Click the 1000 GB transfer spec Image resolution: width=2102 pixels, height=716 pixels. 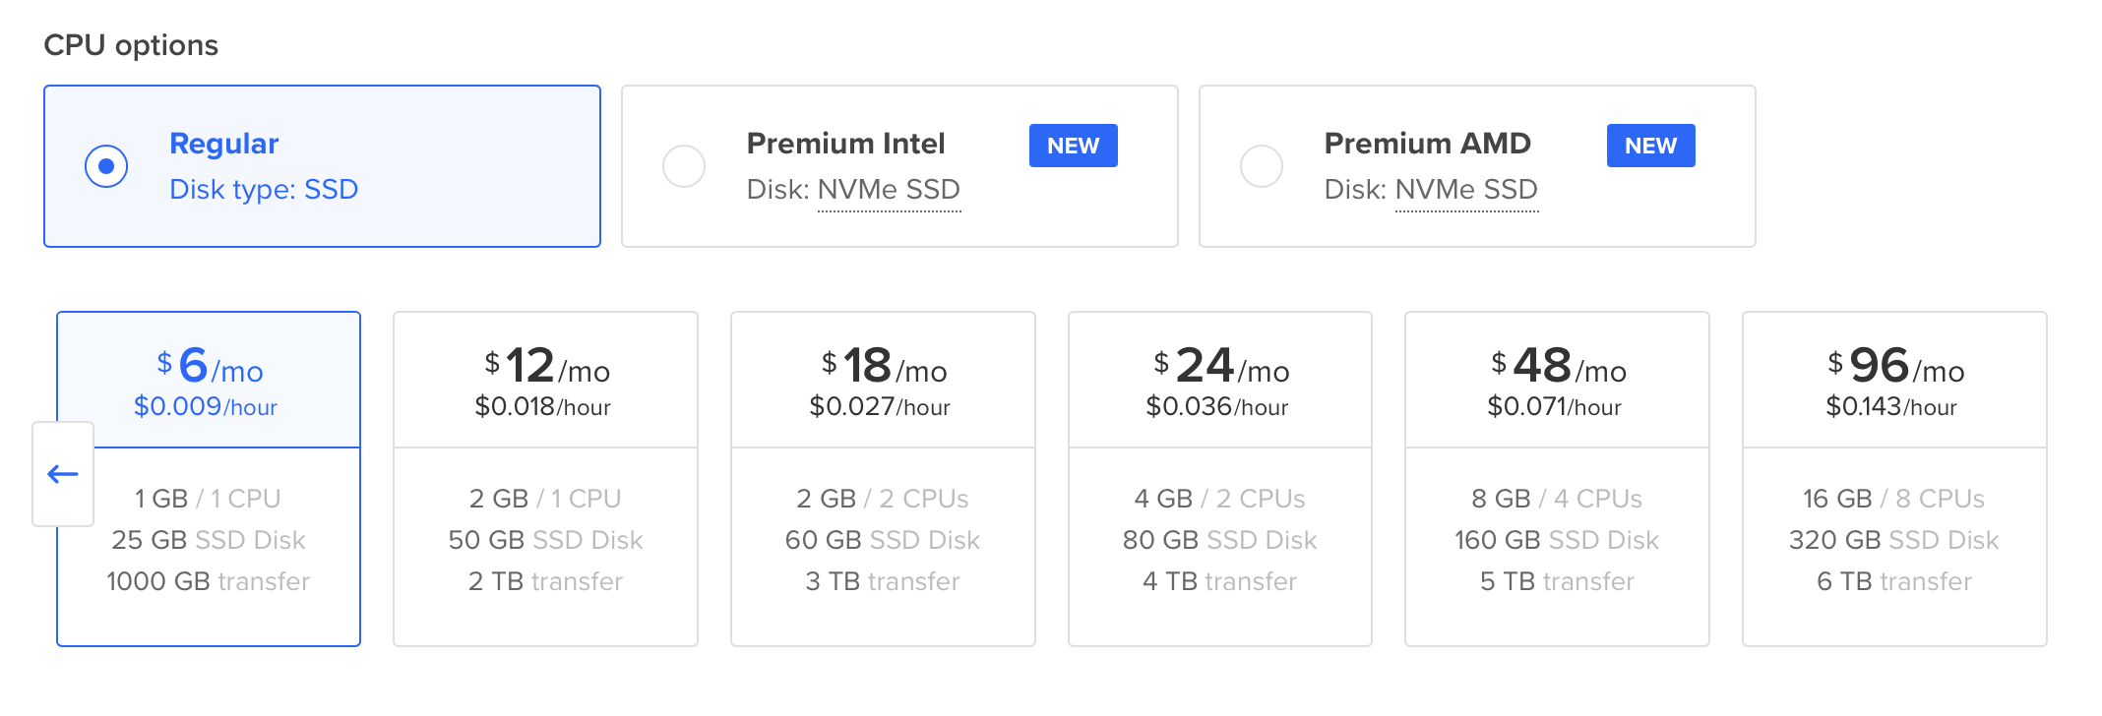click(209, 581)
